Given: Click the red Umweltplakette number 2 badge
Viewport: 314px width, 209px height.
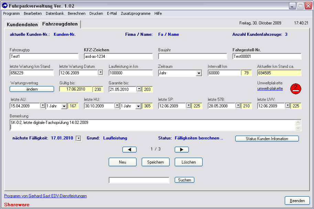Looking at the screenshot, I should coord(295,88).
